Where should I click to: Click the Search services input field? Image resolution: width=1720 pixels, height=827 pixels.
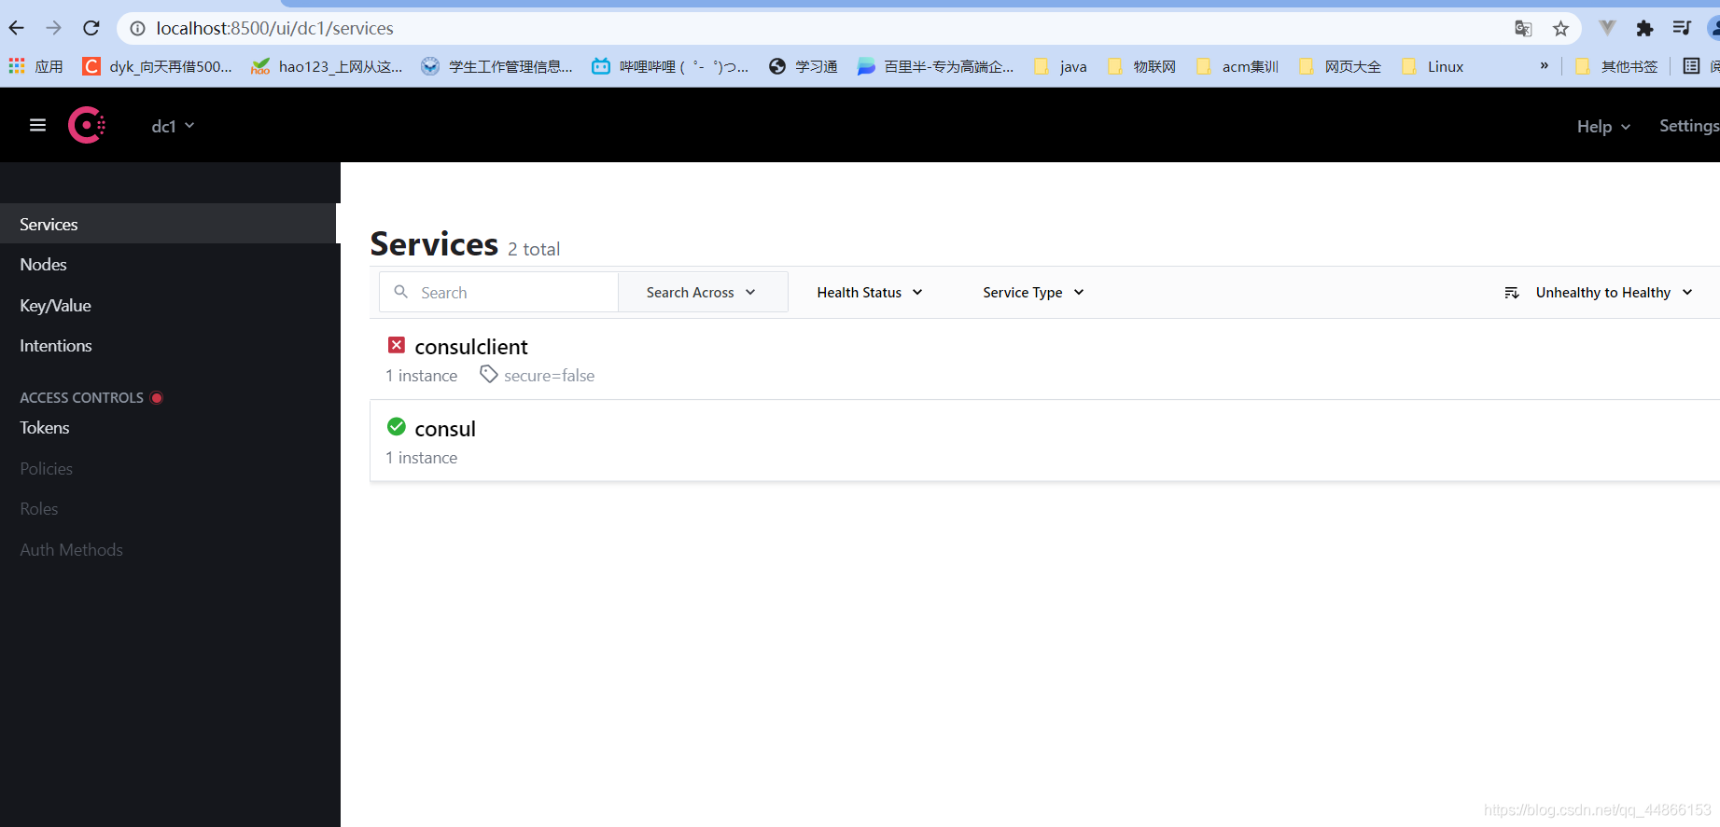(x=500, y=293)
